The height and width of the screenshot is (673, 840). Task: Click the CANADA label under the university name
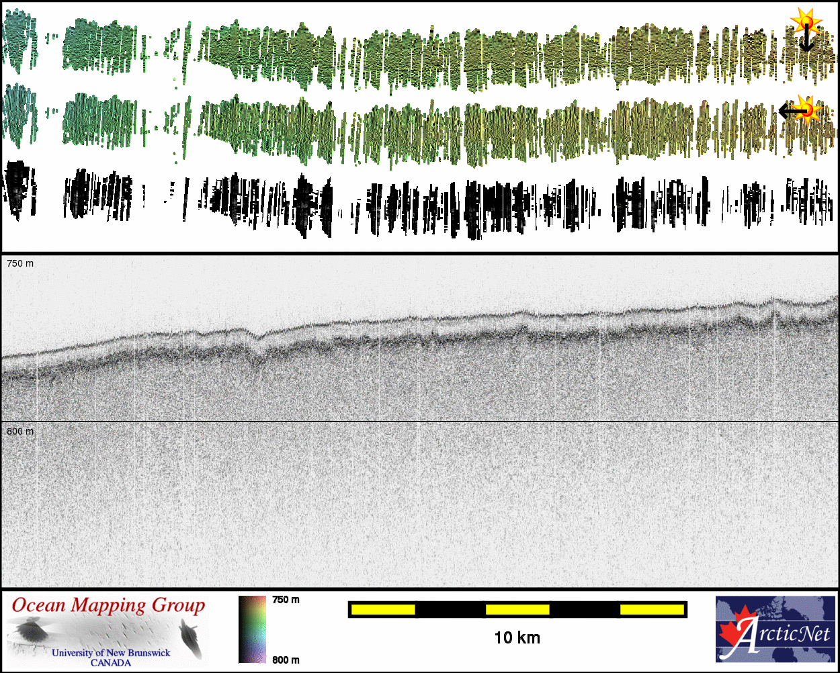[x=111, y=663]
